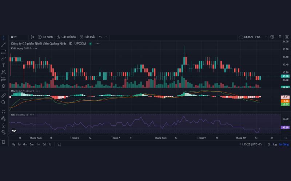Select the 6m time range

coord(25,144)
